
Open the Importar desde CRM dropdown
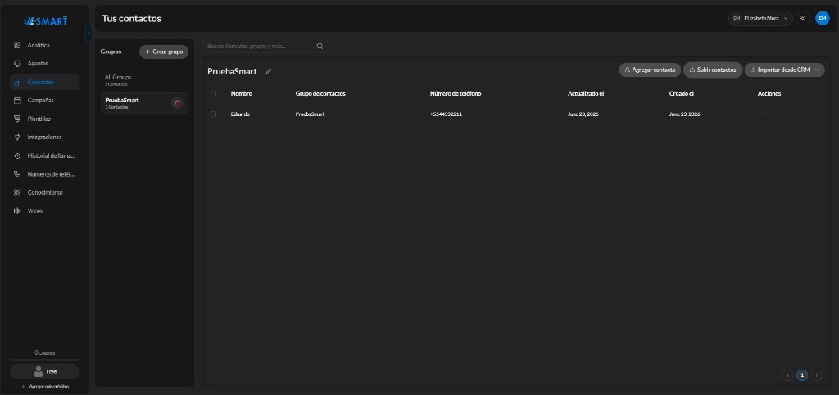784,70
